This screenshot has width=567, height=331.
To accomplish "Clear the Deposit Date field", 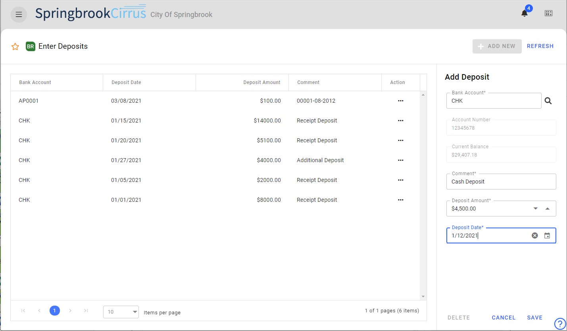I will pos(535,235).
